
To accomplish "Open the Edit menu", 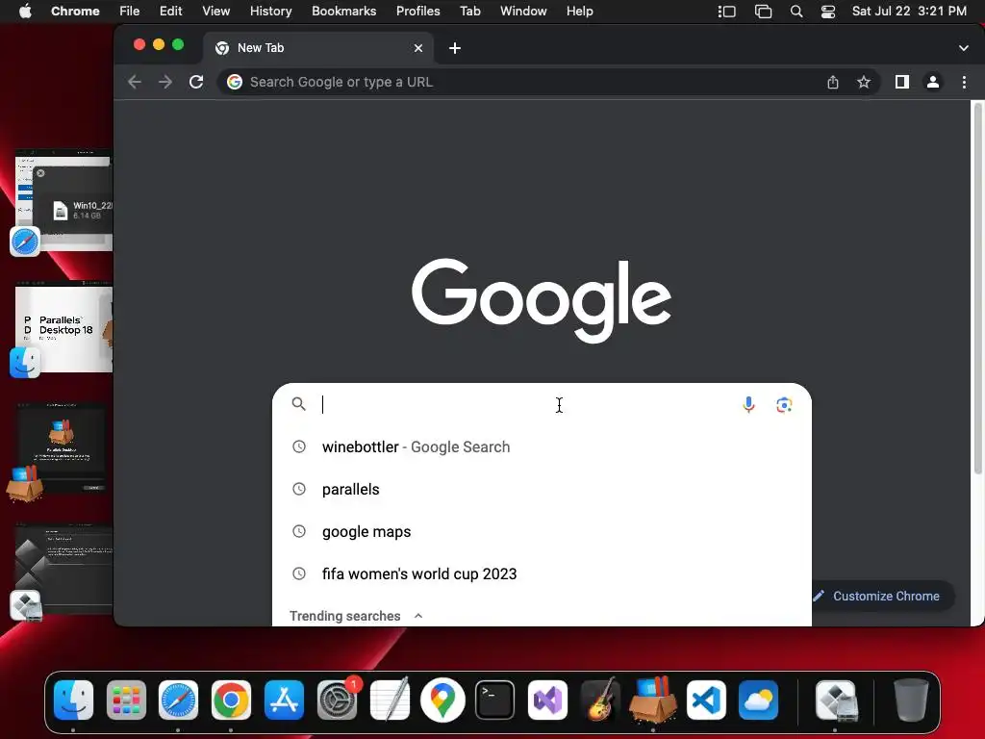I will point(170,12).
